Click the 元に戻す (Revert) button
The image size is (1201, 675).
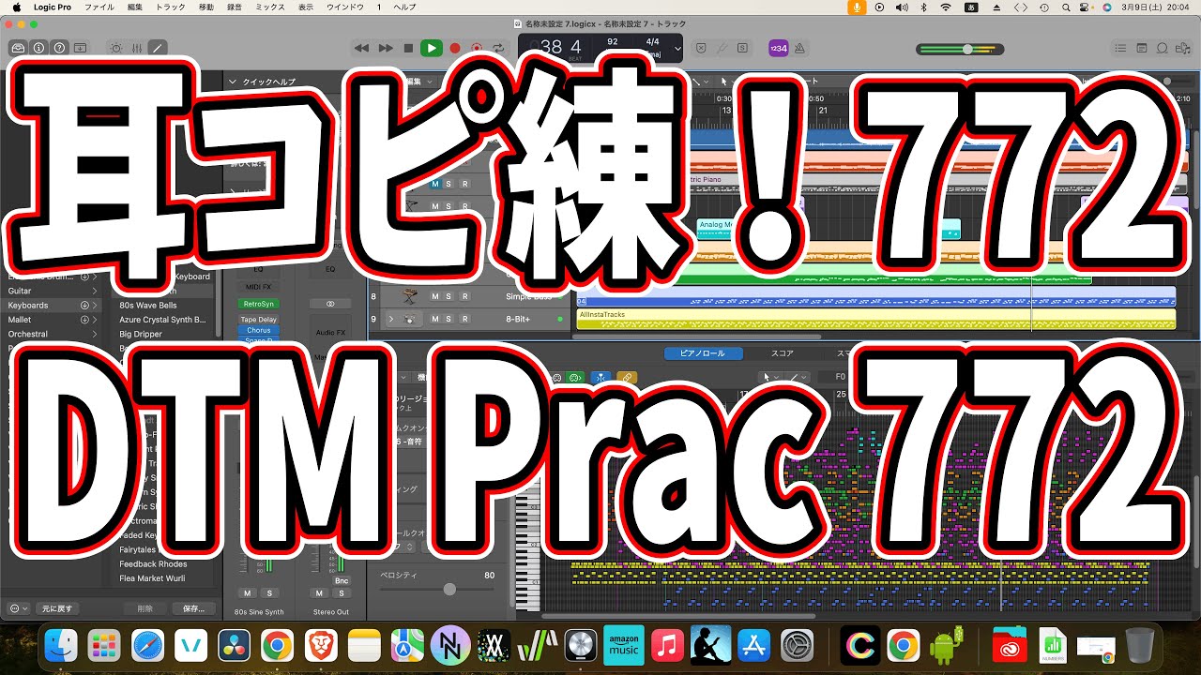[x=59, y=608]
